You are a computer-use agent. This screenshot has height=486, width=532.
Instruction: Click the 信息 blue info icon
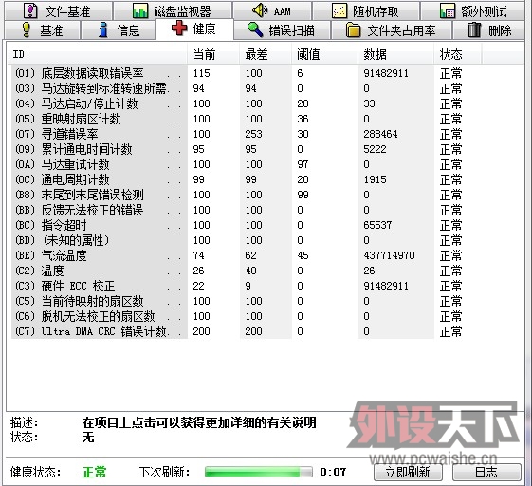(103, 29)
